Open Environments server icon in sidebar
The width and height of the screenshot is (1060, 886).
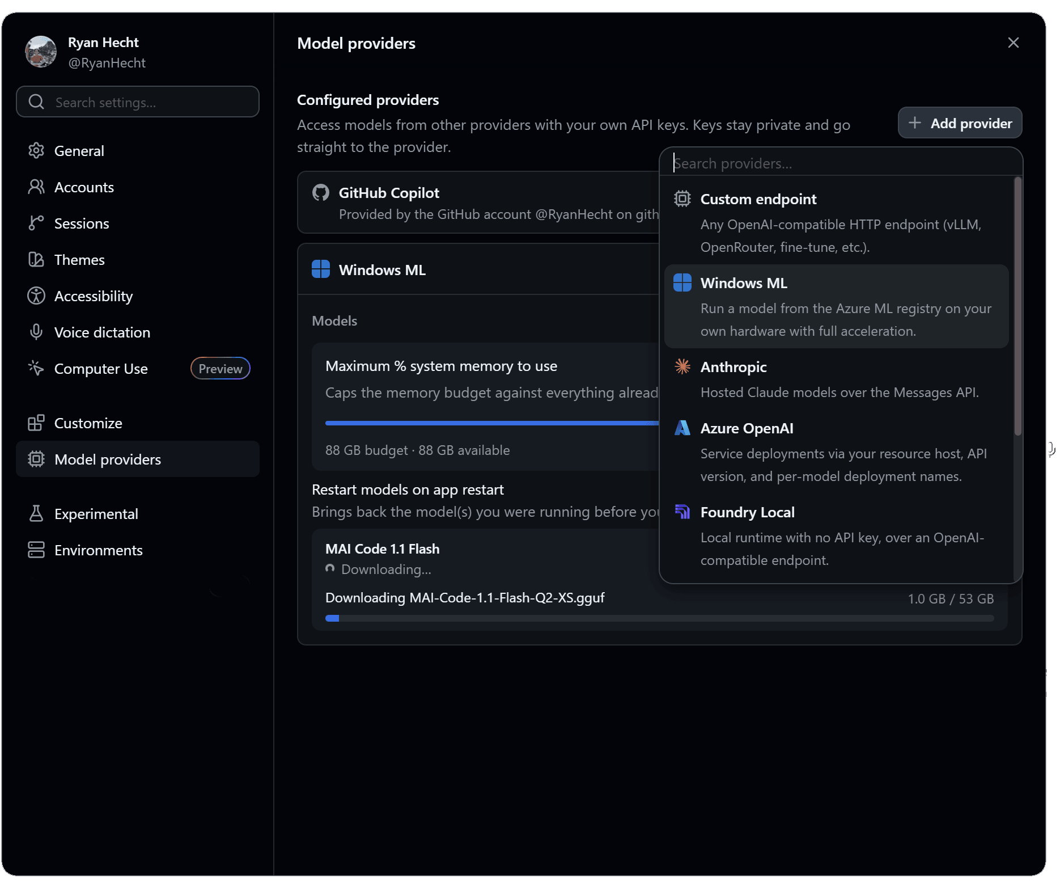pos(36,550)
